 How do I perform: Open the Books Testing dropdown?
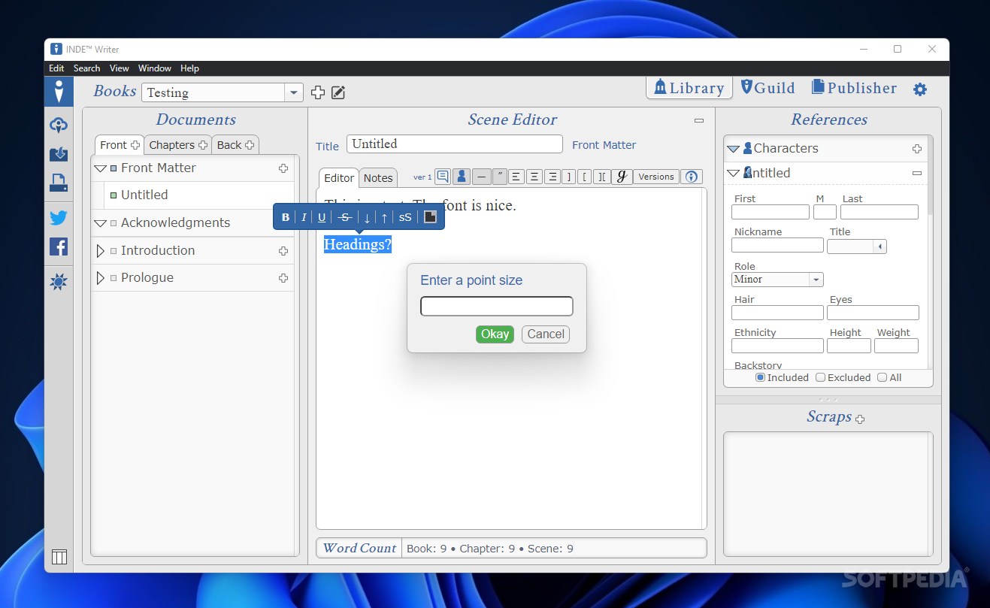(x=294, y=92)
